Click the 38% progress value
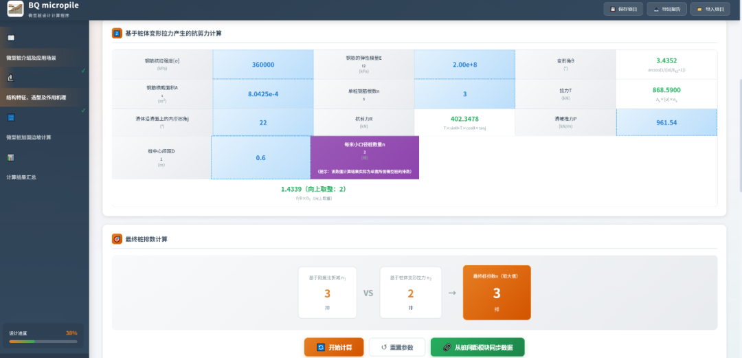 coord(71,333)
